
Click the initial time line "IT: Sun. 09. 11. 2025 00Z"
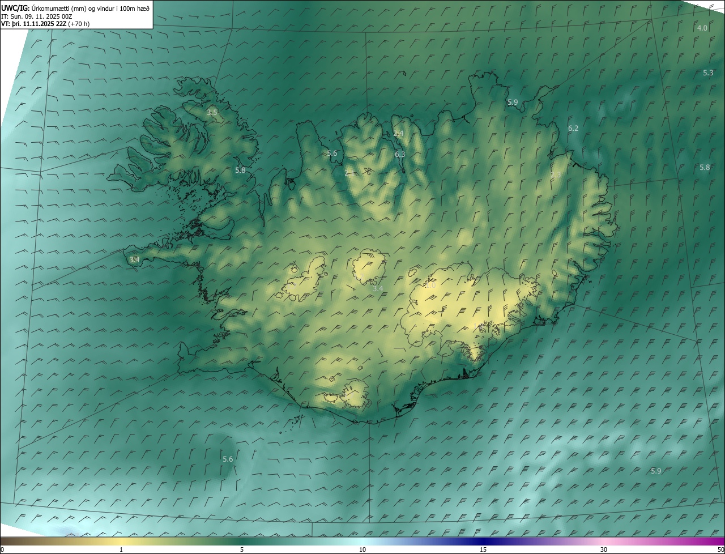pyautogui.click(x=37, y=16)
